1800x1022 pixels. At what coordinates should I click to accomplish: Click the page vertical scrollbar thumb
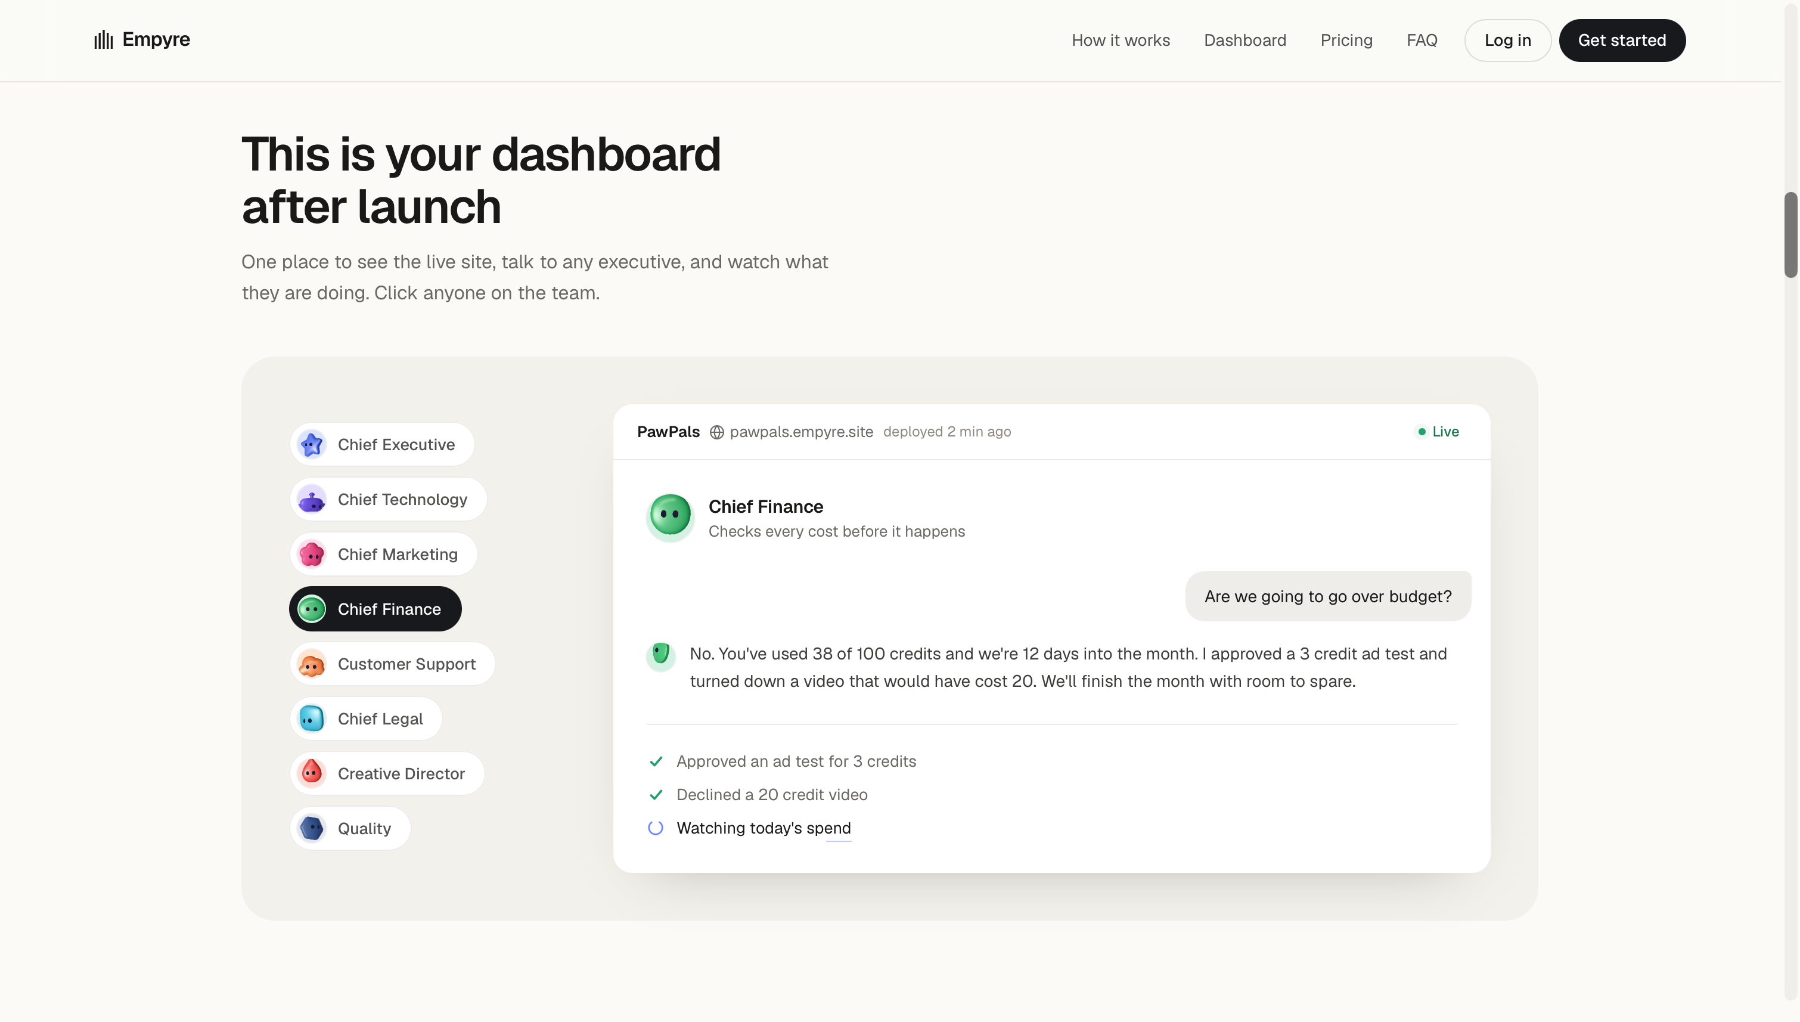pyautogui.click(x=1791, y=234)
